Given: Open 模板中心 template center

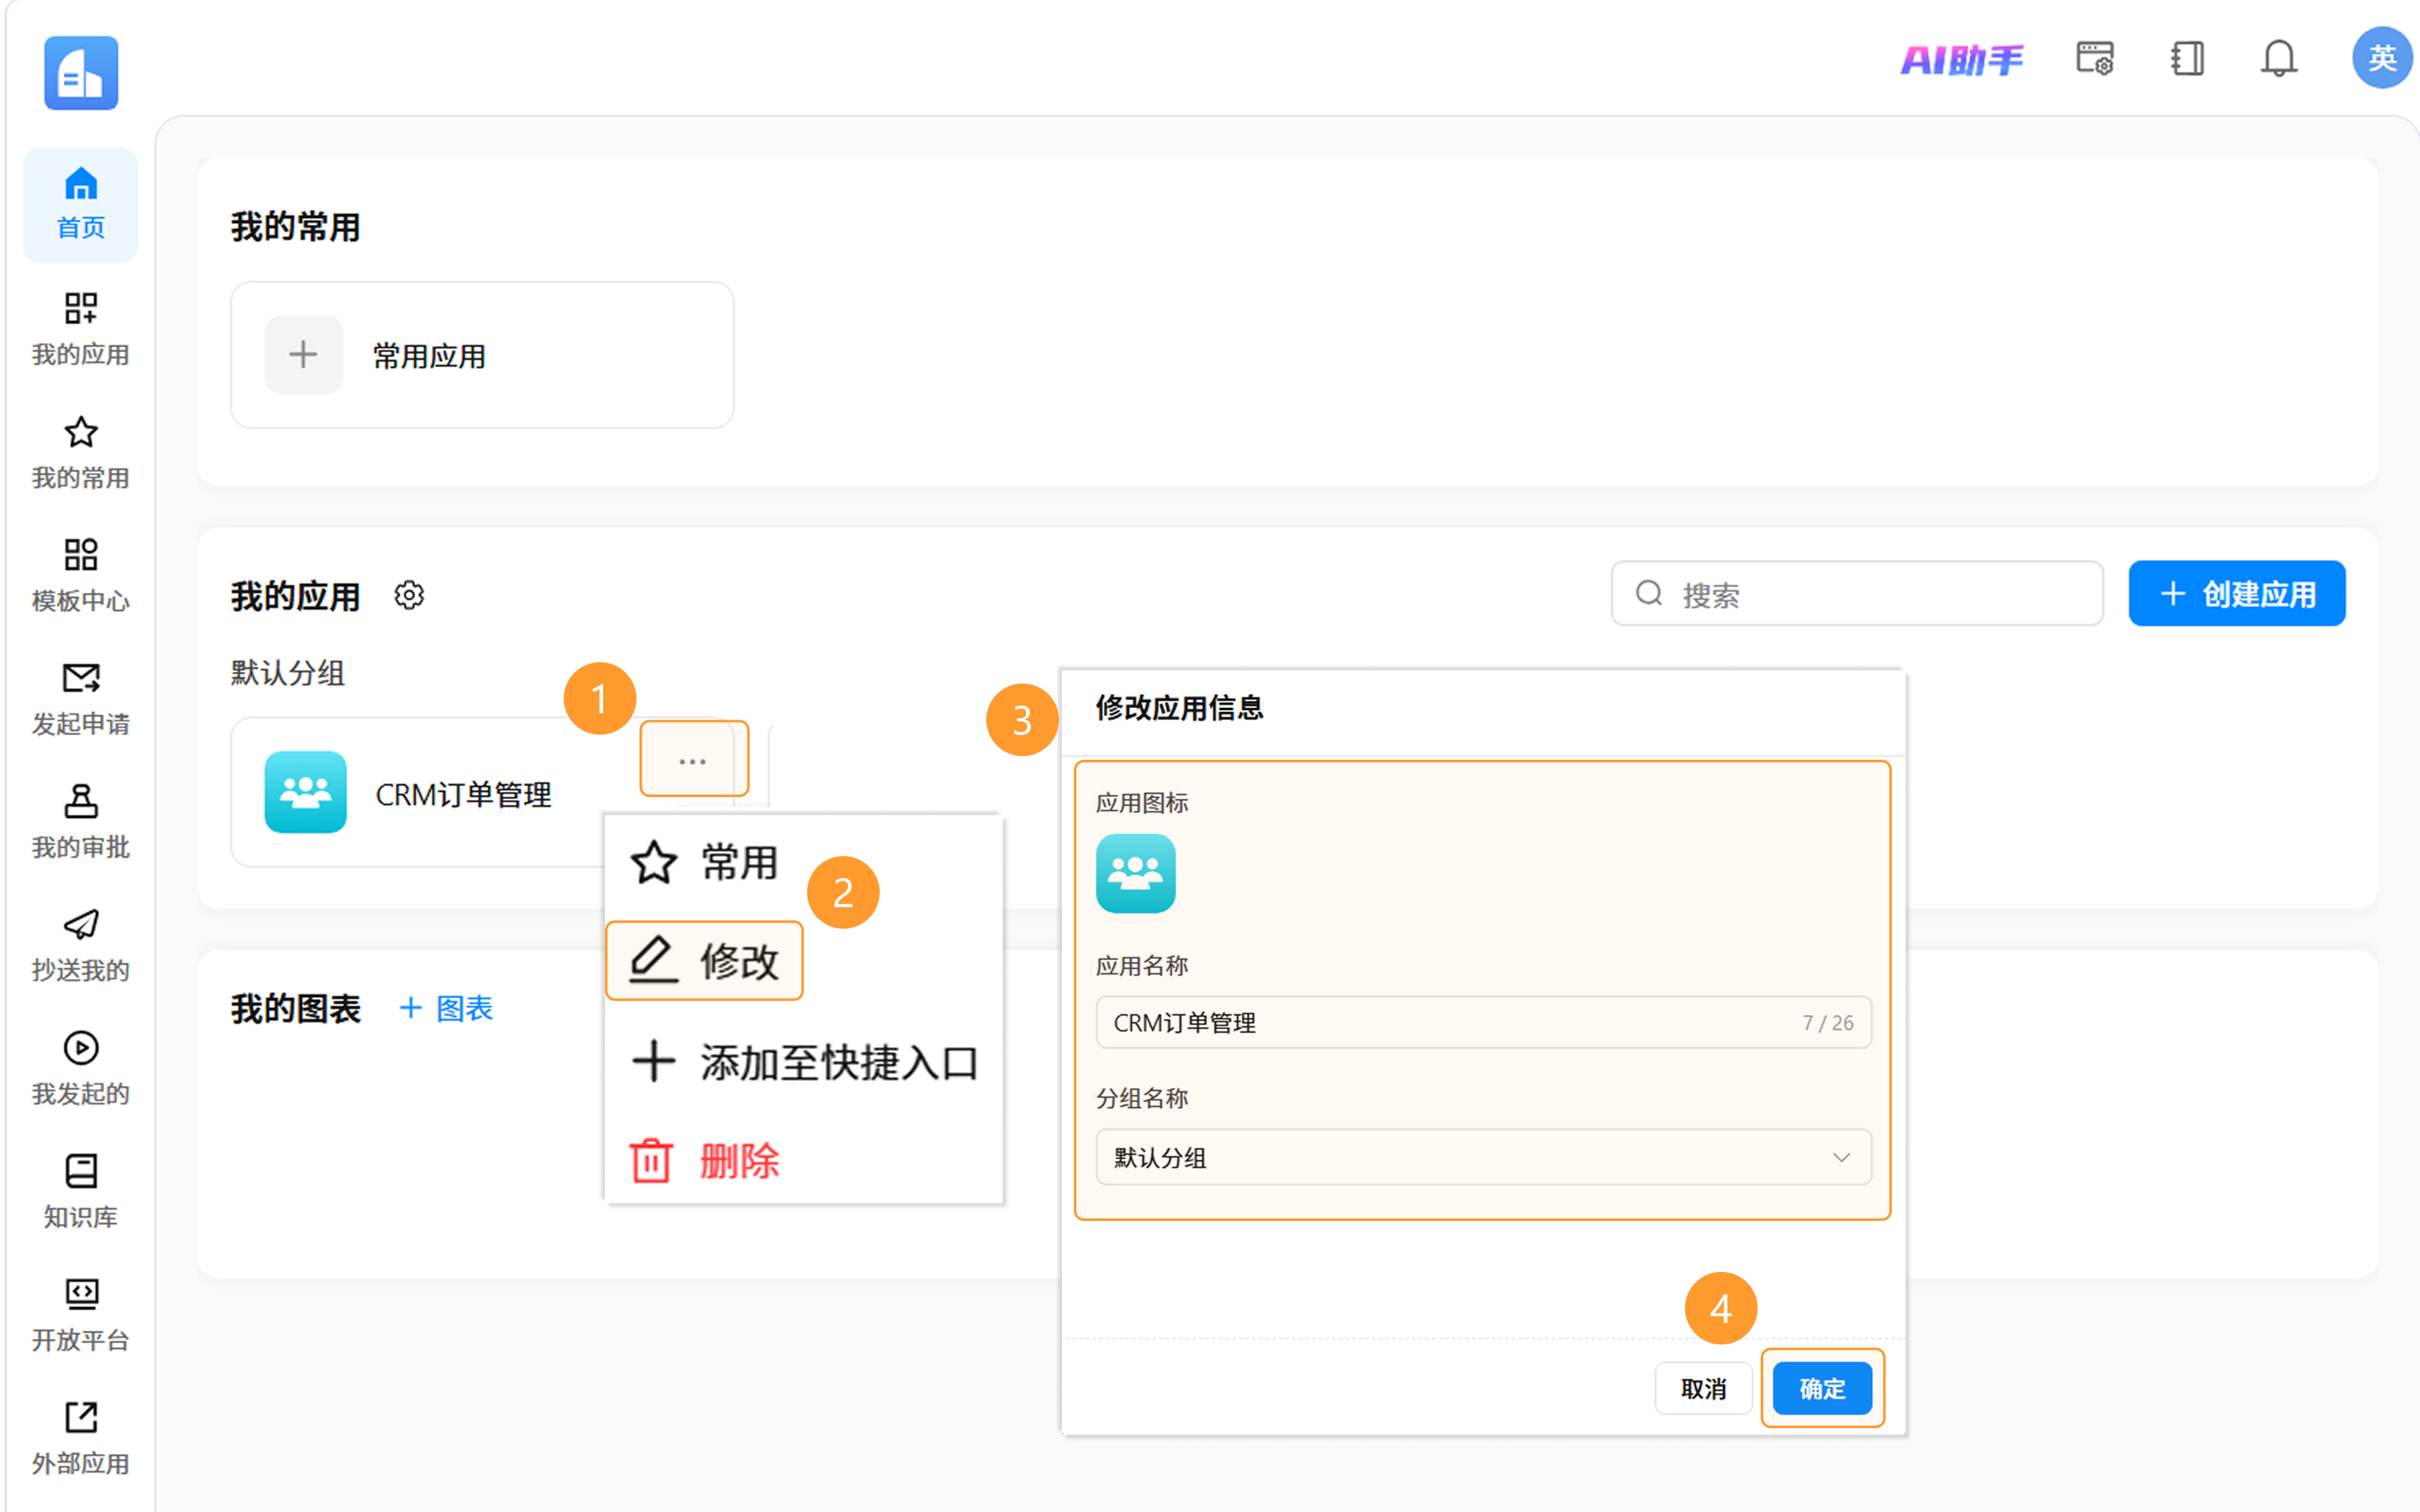Looking at the screenshot, I should coord(81,575).
